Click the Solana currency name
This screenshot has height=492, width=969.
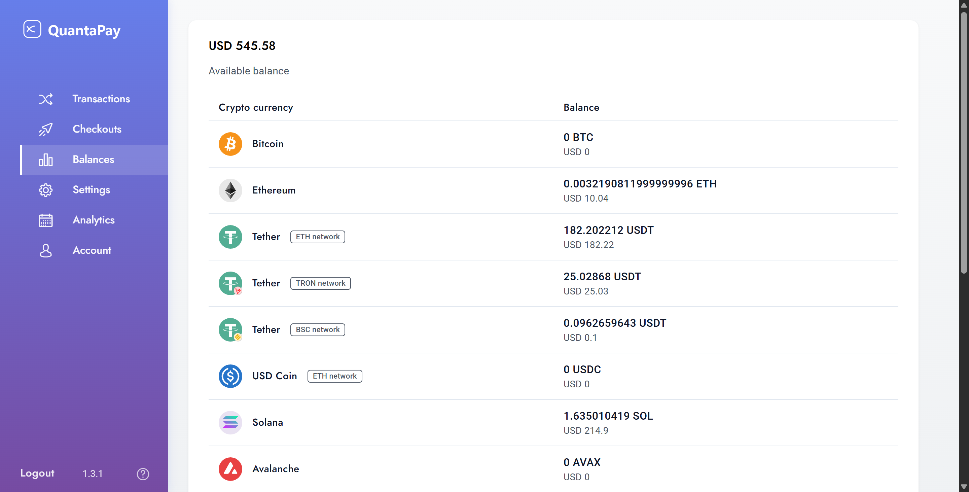[x=267, y=422]
